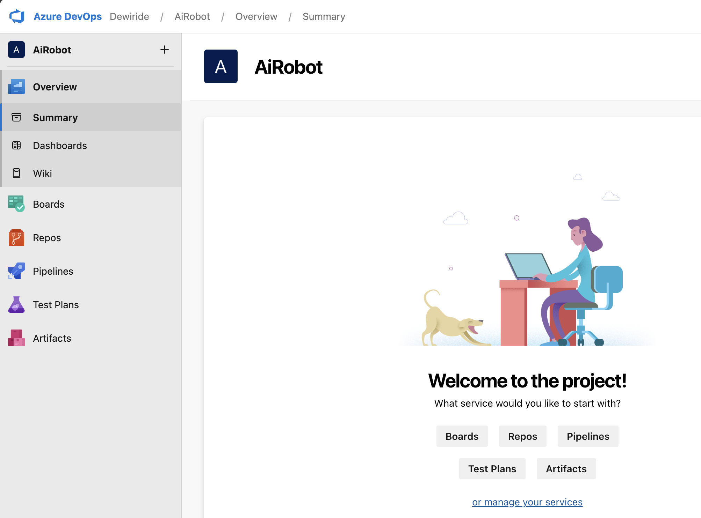Start with the Test Plans button
The height and width of the screenshot is (518, 701).
pyautogui.click(x=492, y=469)
